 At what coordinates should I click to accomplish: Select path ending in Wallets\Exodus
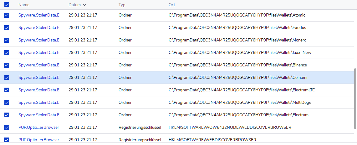237,28
